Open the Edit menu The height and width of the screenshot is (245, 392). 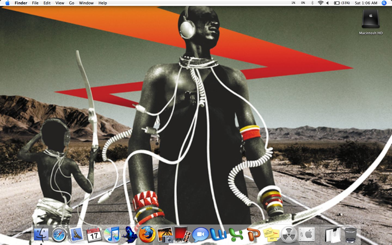[47, 3]
